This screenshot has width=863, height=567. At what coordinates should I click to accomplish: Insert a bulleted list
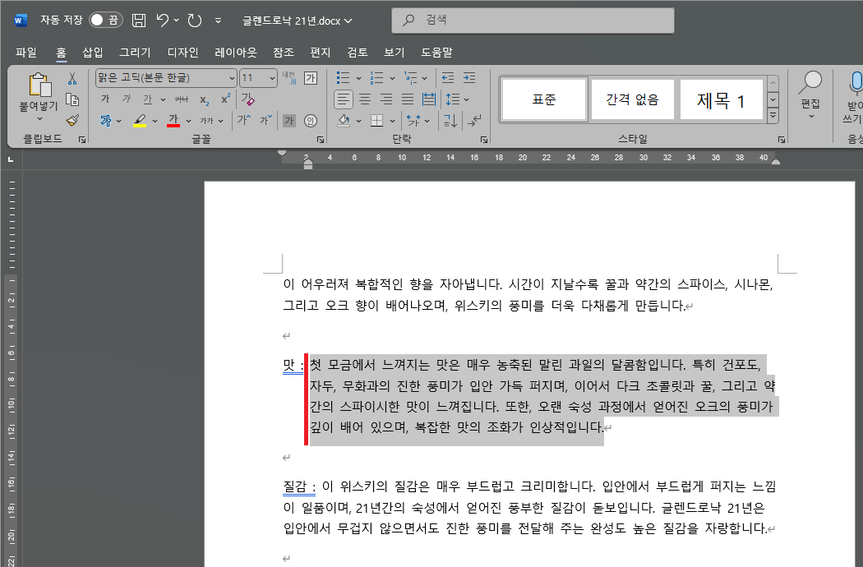[344, 78]
